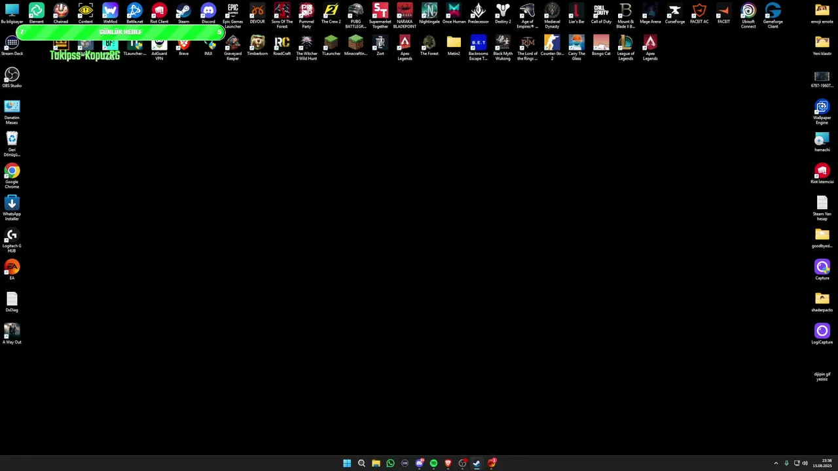The width and height of the screenshot is (838, 471).
Task: Select the Nightingale game icon
Action: 429,14
